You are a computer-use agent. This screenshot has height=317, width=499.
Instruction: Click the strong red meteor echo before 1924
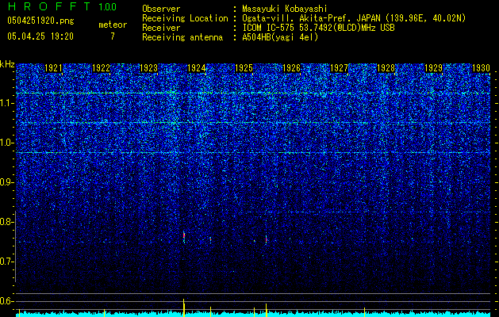coord(184,237)
